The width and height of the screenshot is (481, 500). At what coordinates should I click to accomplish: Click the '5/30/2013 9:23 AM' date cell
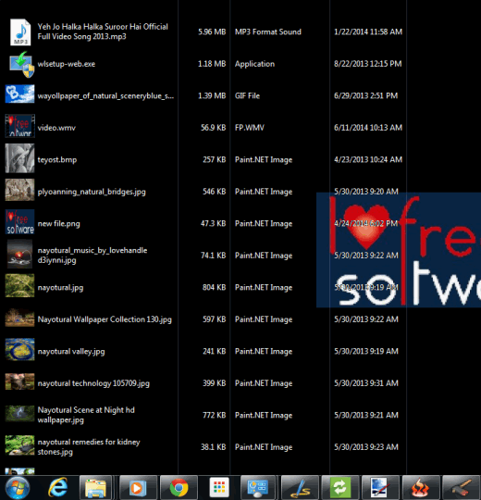pos(366,446)
